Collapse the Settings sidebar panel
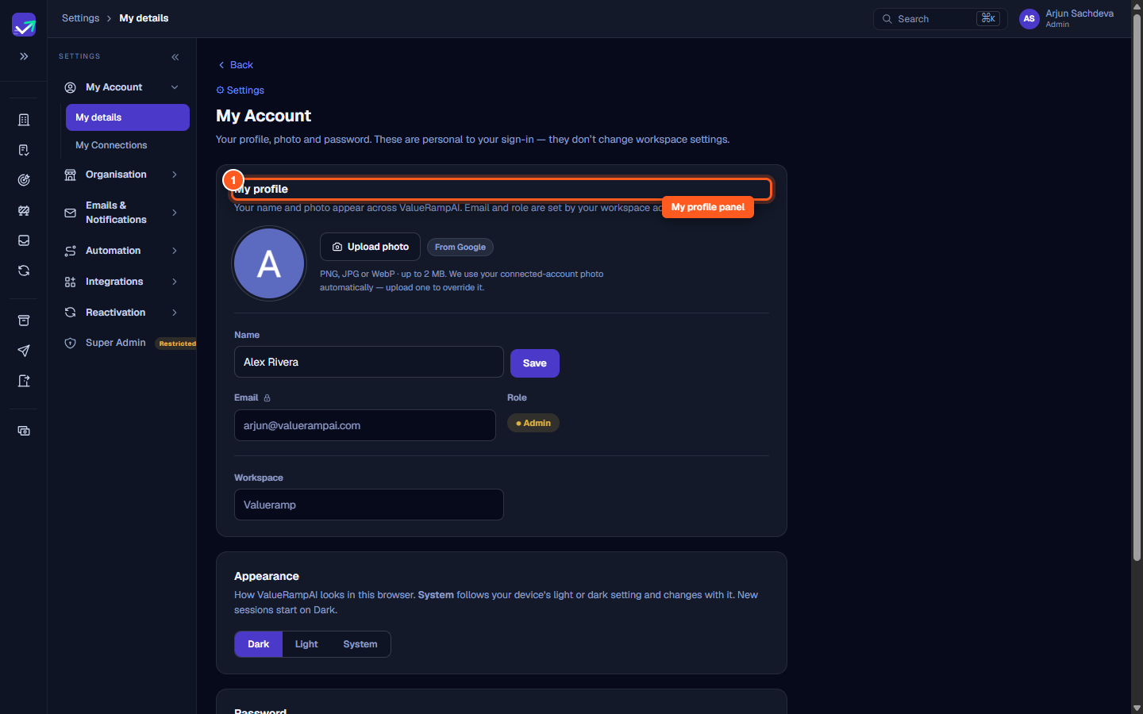 click(175, 56)
